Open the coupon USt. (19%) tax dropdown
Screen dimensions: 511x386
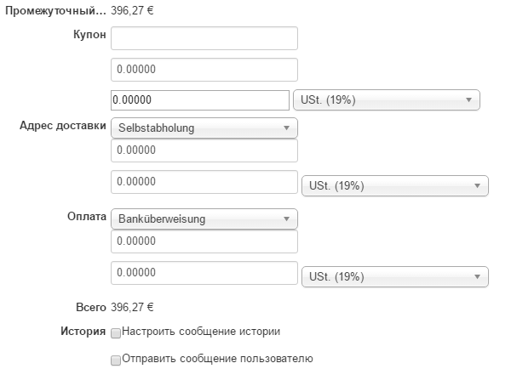(387, 100)
